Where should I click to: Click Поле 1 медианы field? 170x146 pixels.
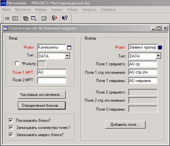143,81
